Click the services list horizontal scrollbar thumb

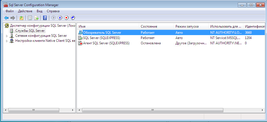(152, 110)
